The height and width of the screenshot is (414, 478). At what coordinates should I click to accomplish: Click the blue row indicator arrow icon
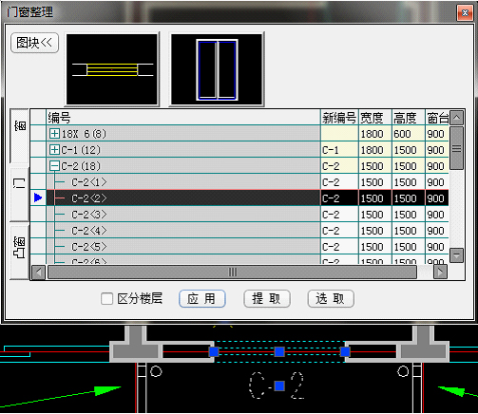[38, 198]
